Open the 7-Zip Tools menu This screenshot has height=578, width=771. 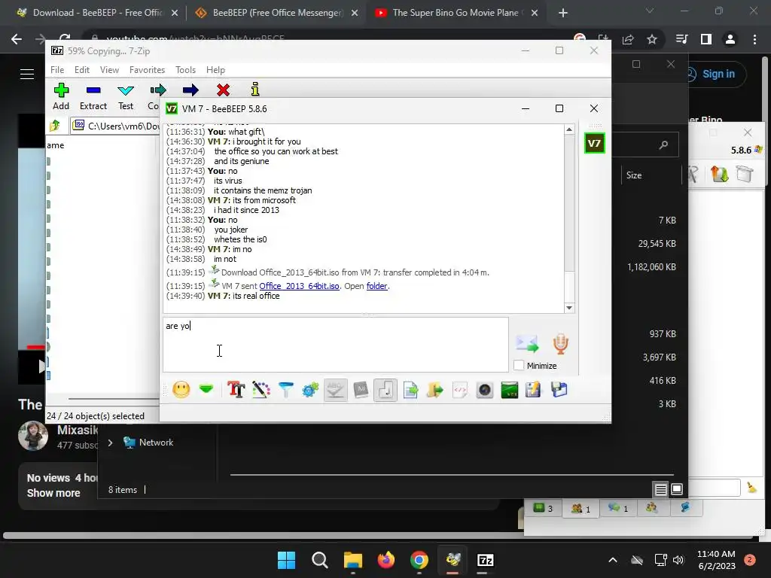pyautogui.click(x=185, y=70)
